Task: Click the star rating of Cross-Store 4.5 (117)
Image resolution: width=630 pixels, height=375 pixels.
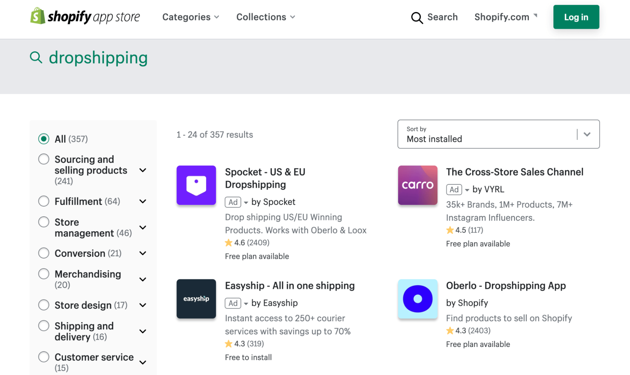Action: coord(465,230)
